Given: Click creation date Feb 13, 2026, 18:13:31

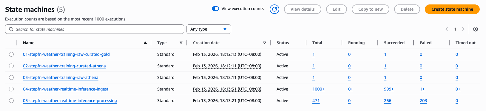Looking at the screenshot, I should pos(227,89).
